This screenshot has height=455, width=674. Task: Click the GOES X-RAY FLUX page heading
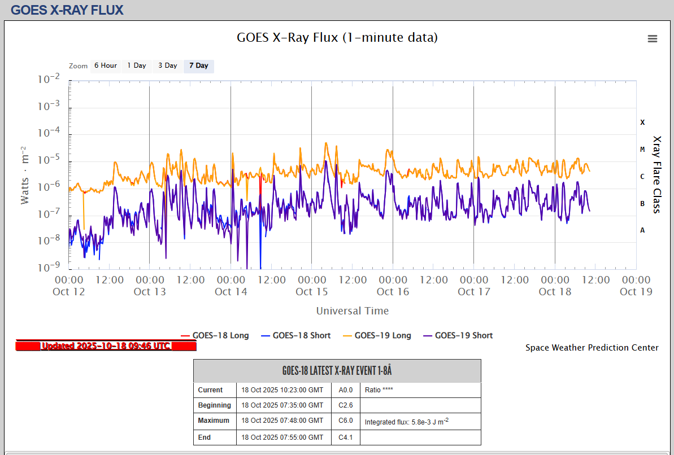(67, 10)
